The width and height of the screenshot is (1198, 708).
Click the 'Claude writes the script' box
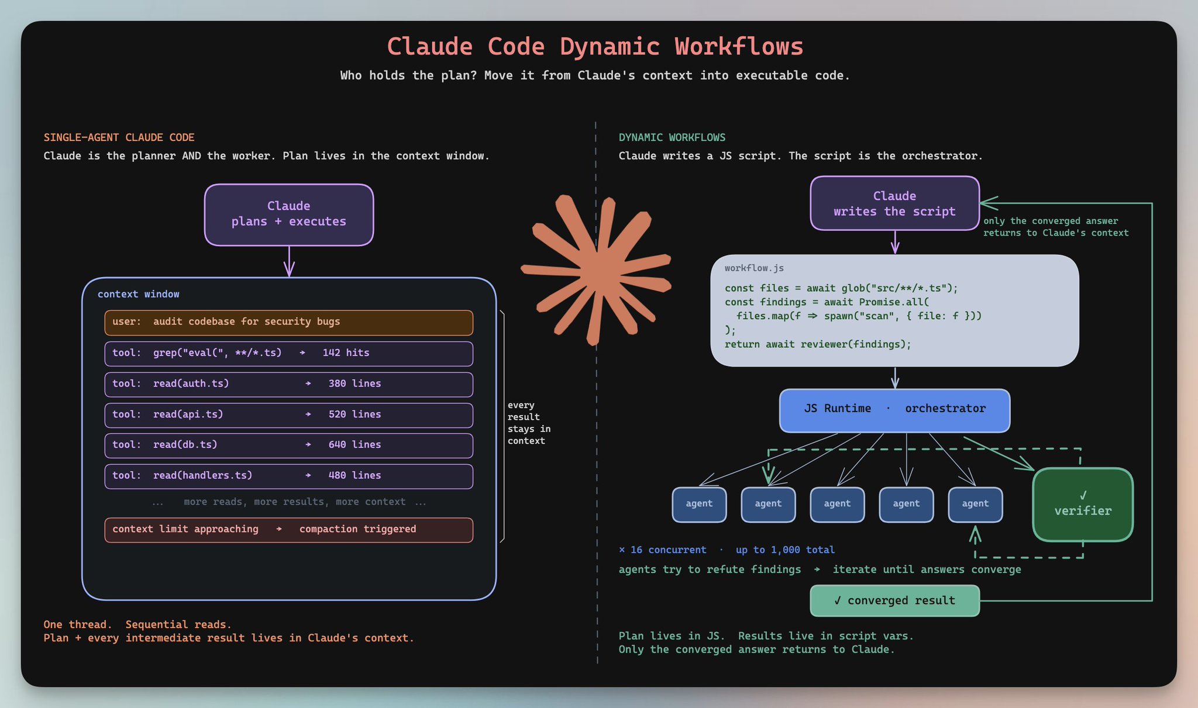(x=894, y=203)
